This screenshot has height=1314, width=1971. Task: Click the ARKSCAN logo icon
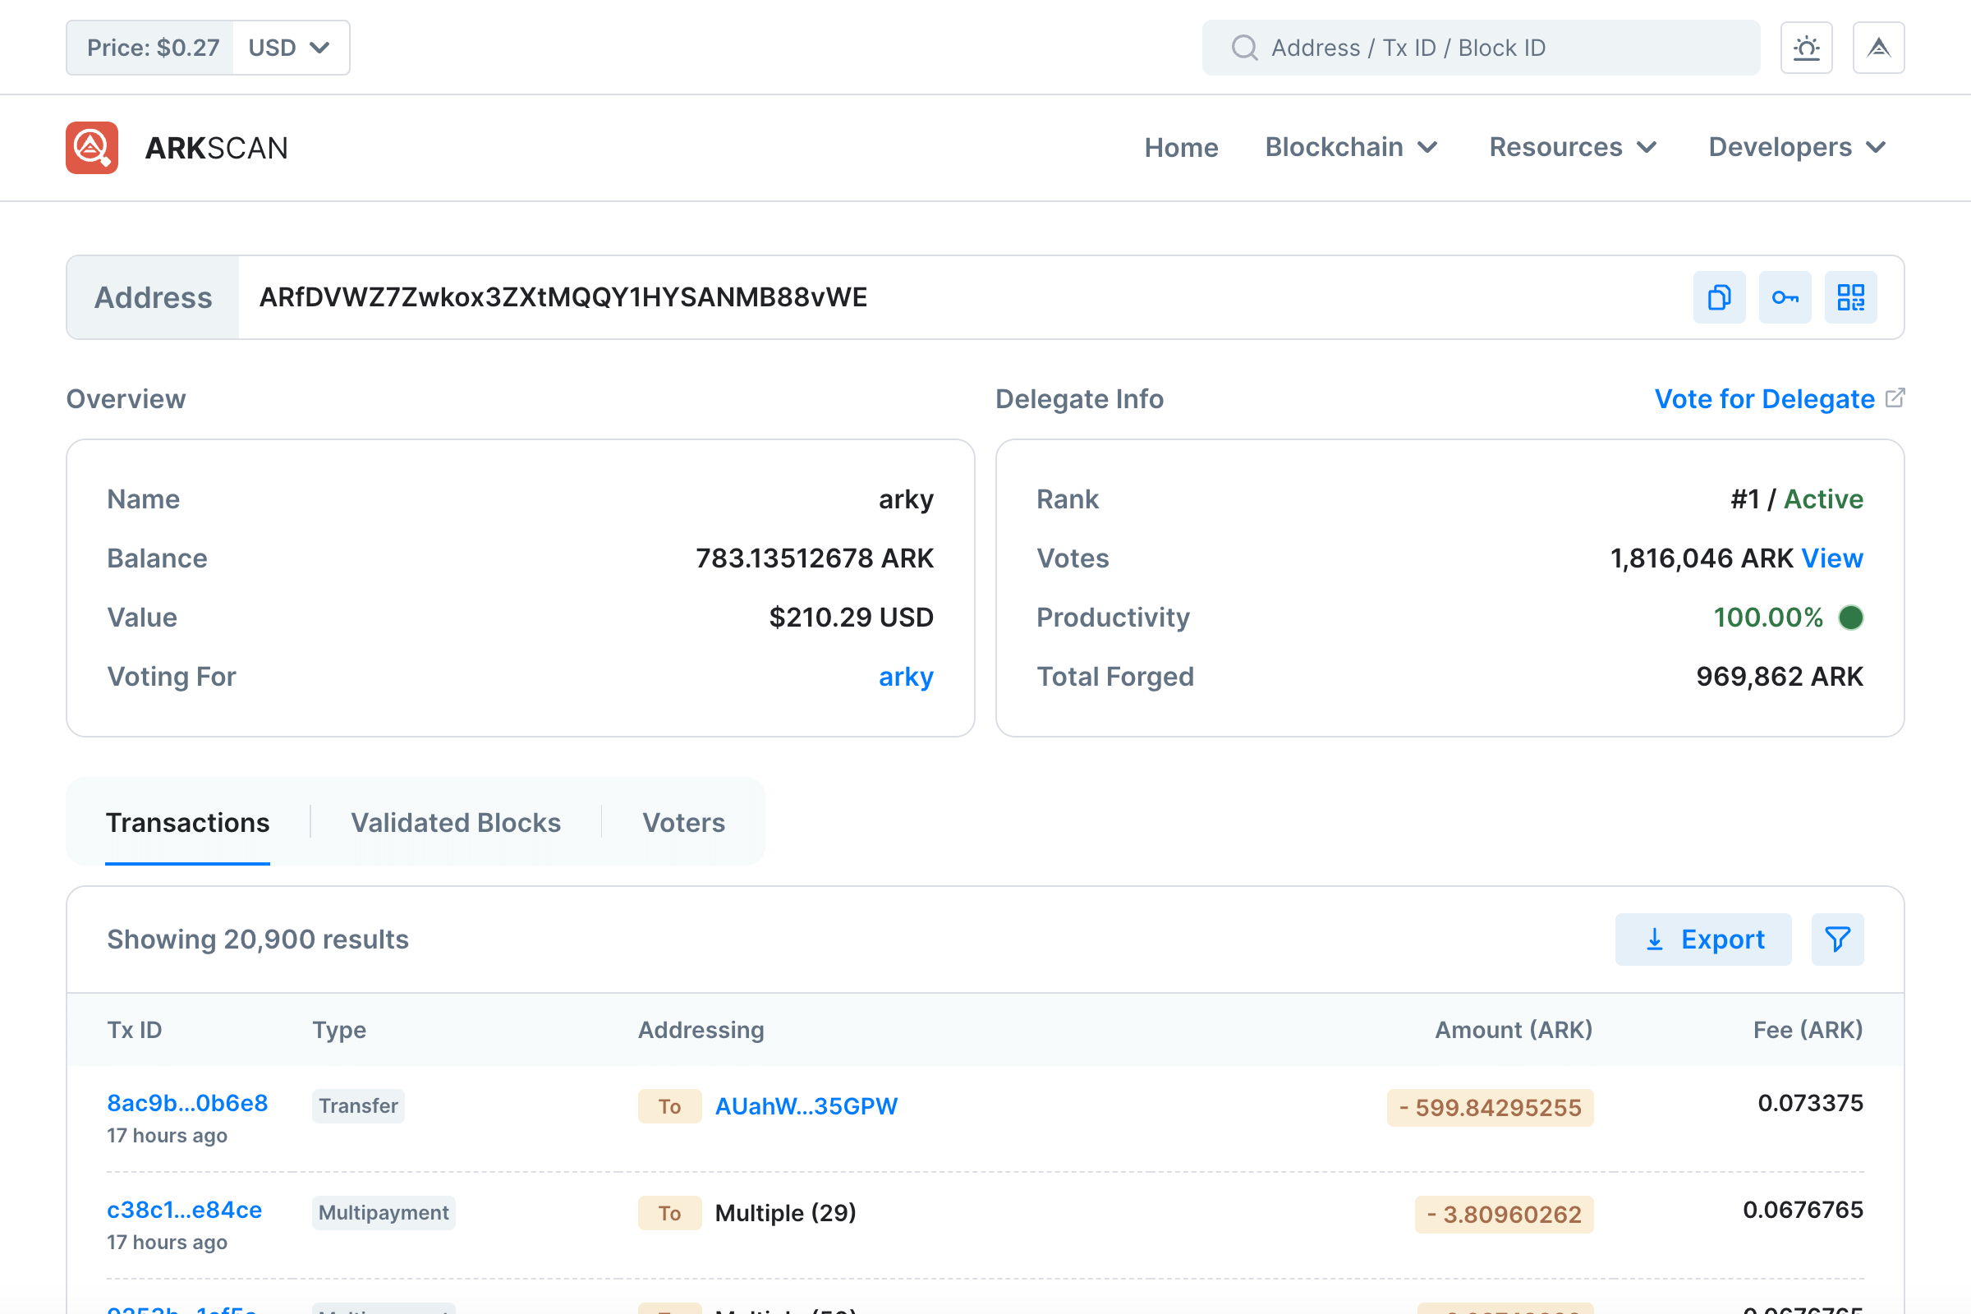[92, 148]
